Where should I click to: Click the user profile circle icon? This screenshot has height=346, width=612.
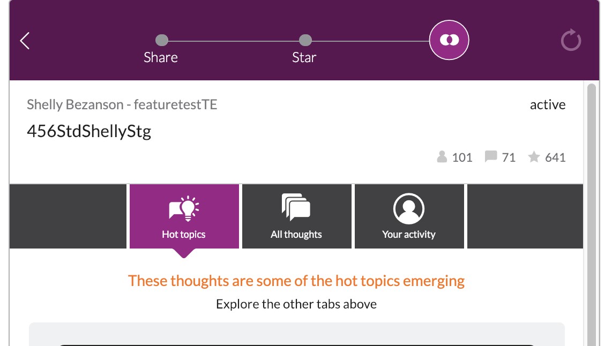point(409,209)
